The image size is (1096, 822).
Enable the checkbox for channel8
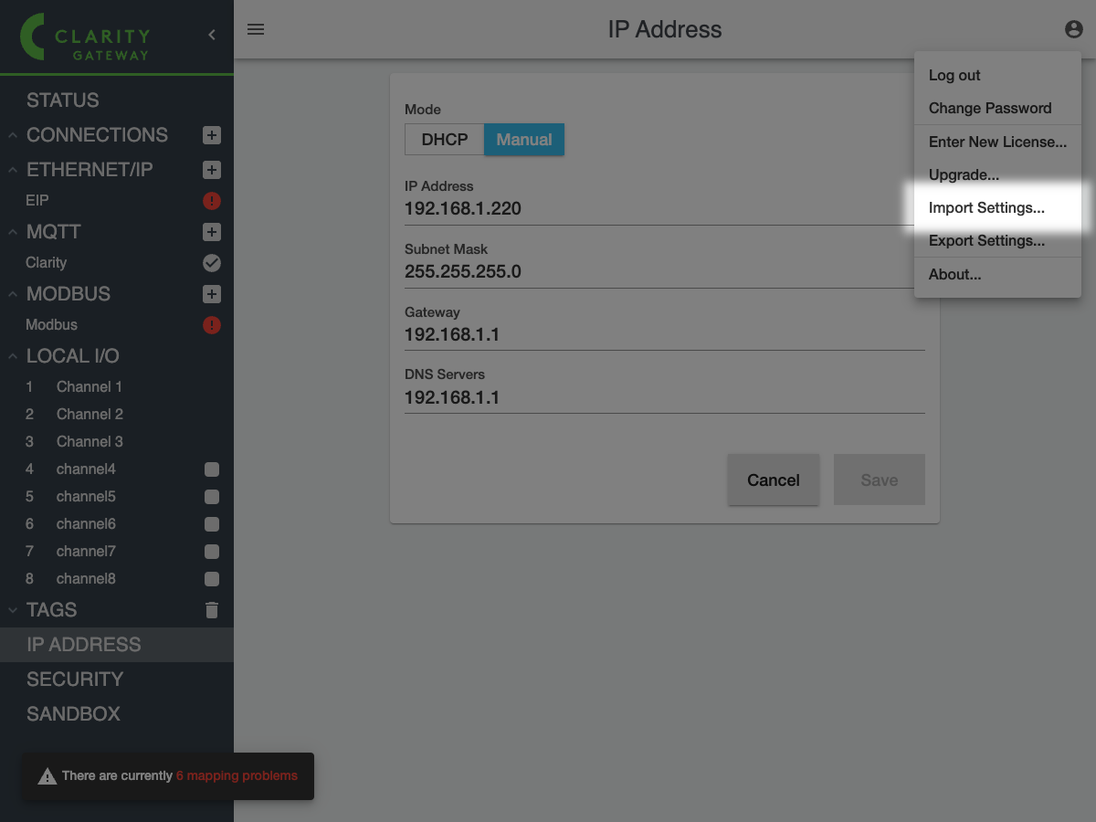(211, 579)
